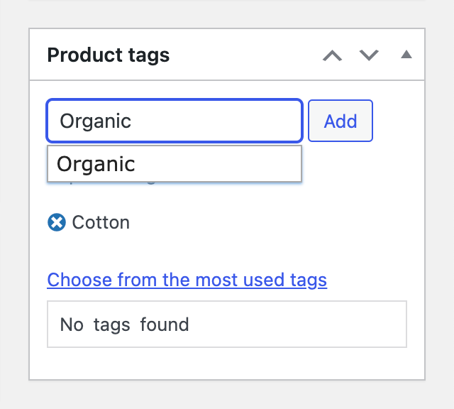Add the typed Organic tag
Viewport: 454px width, 409px height.
pyautogui.click(x=340, y=121)
